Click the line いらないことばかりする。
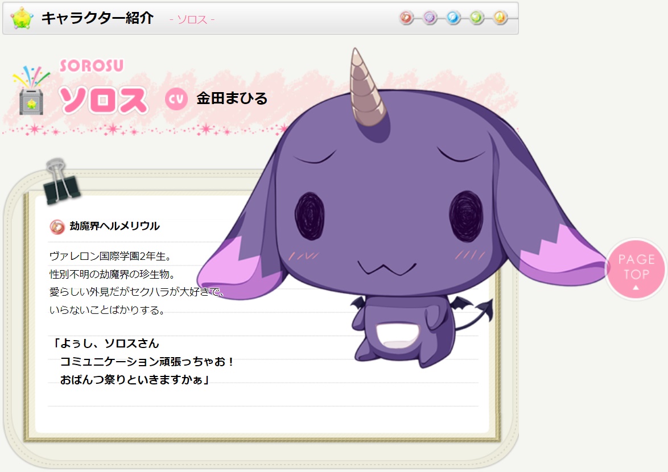The height and width of the screenshot is (472, 668). (107, 310)
